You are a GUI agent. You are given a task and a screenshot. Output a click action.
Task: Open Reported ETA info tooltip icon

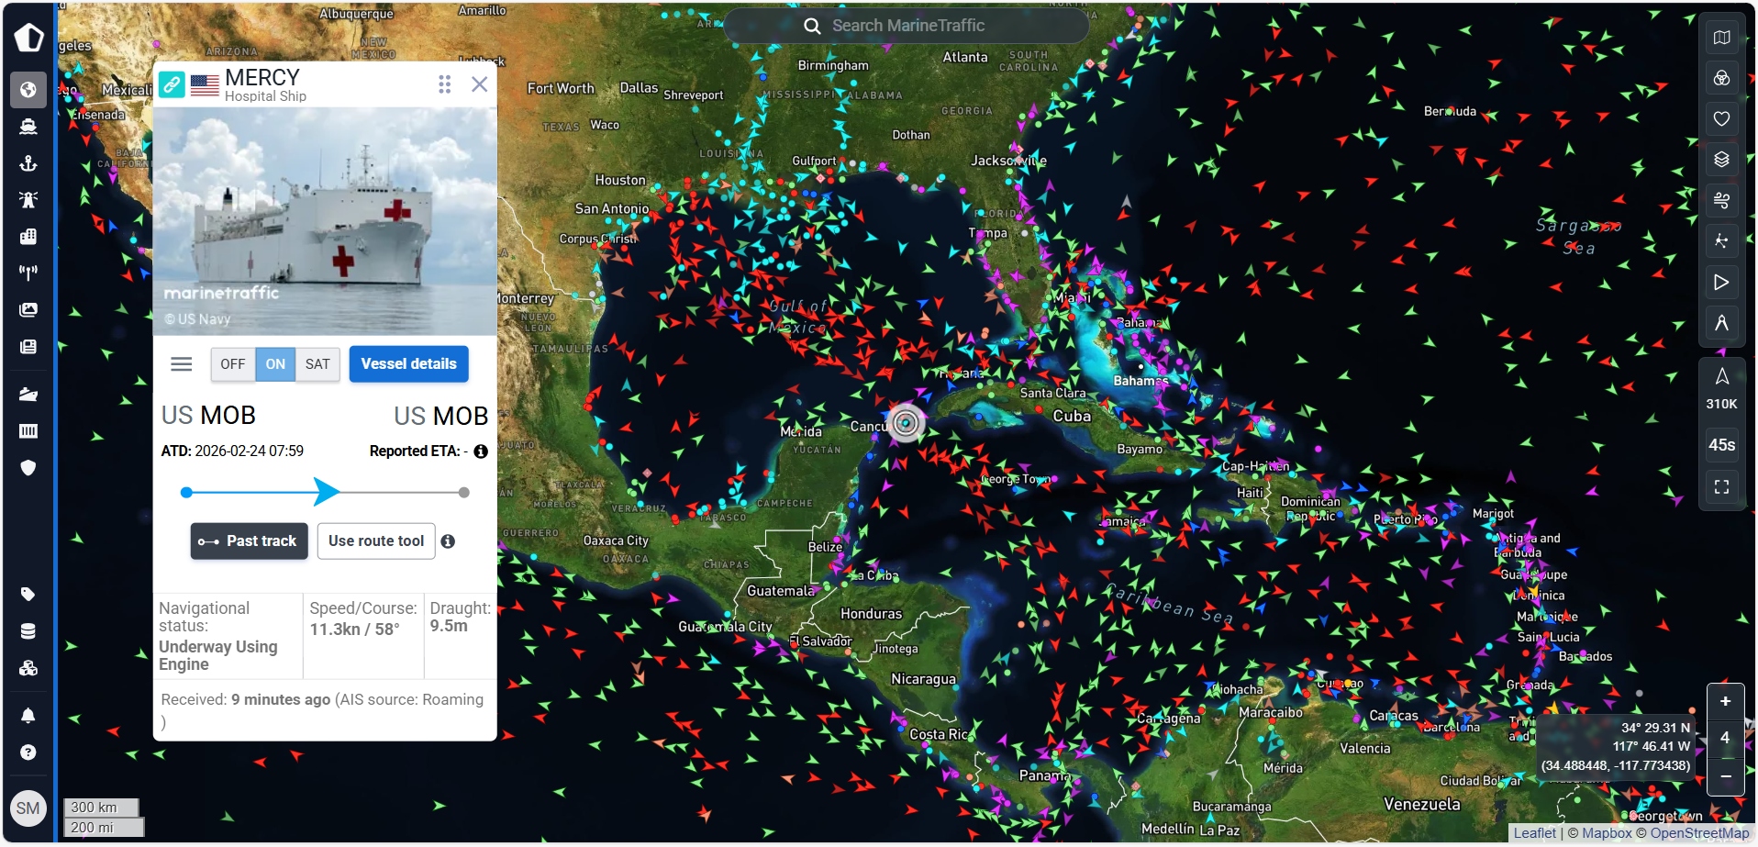[481, 451]
